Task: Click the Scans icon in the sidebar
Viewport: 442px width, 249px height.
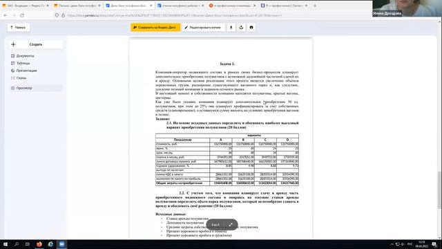Action: tap(12, 78)
